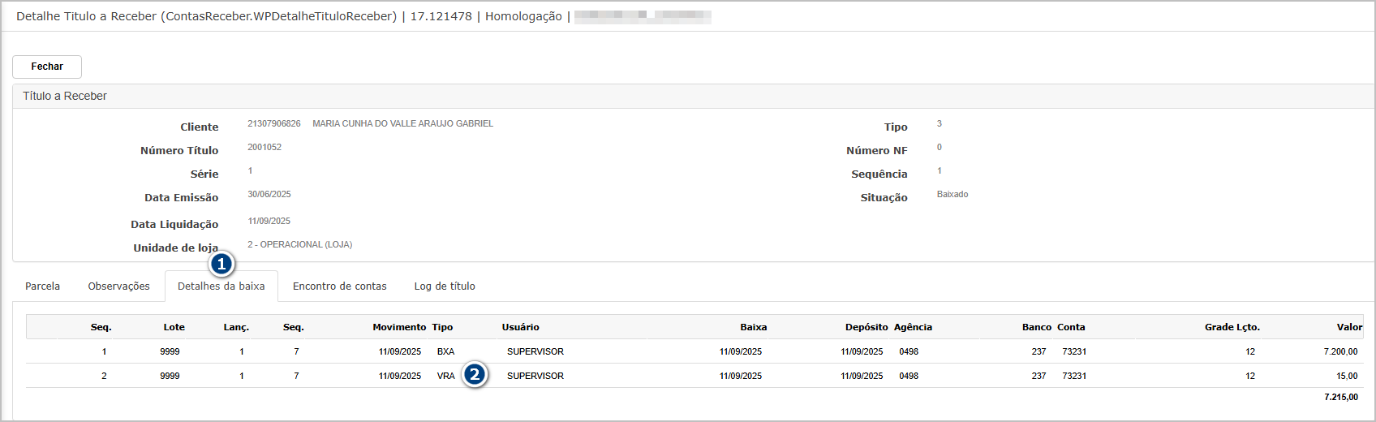Click the Título a Receber panel header

click(65, 96)
